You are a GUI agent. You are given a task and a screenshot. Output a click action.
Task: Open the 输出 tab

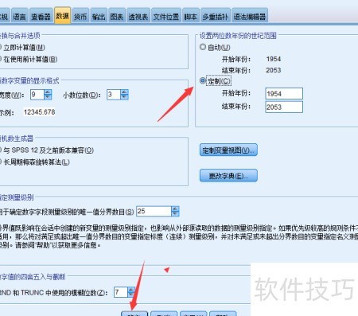99,17
